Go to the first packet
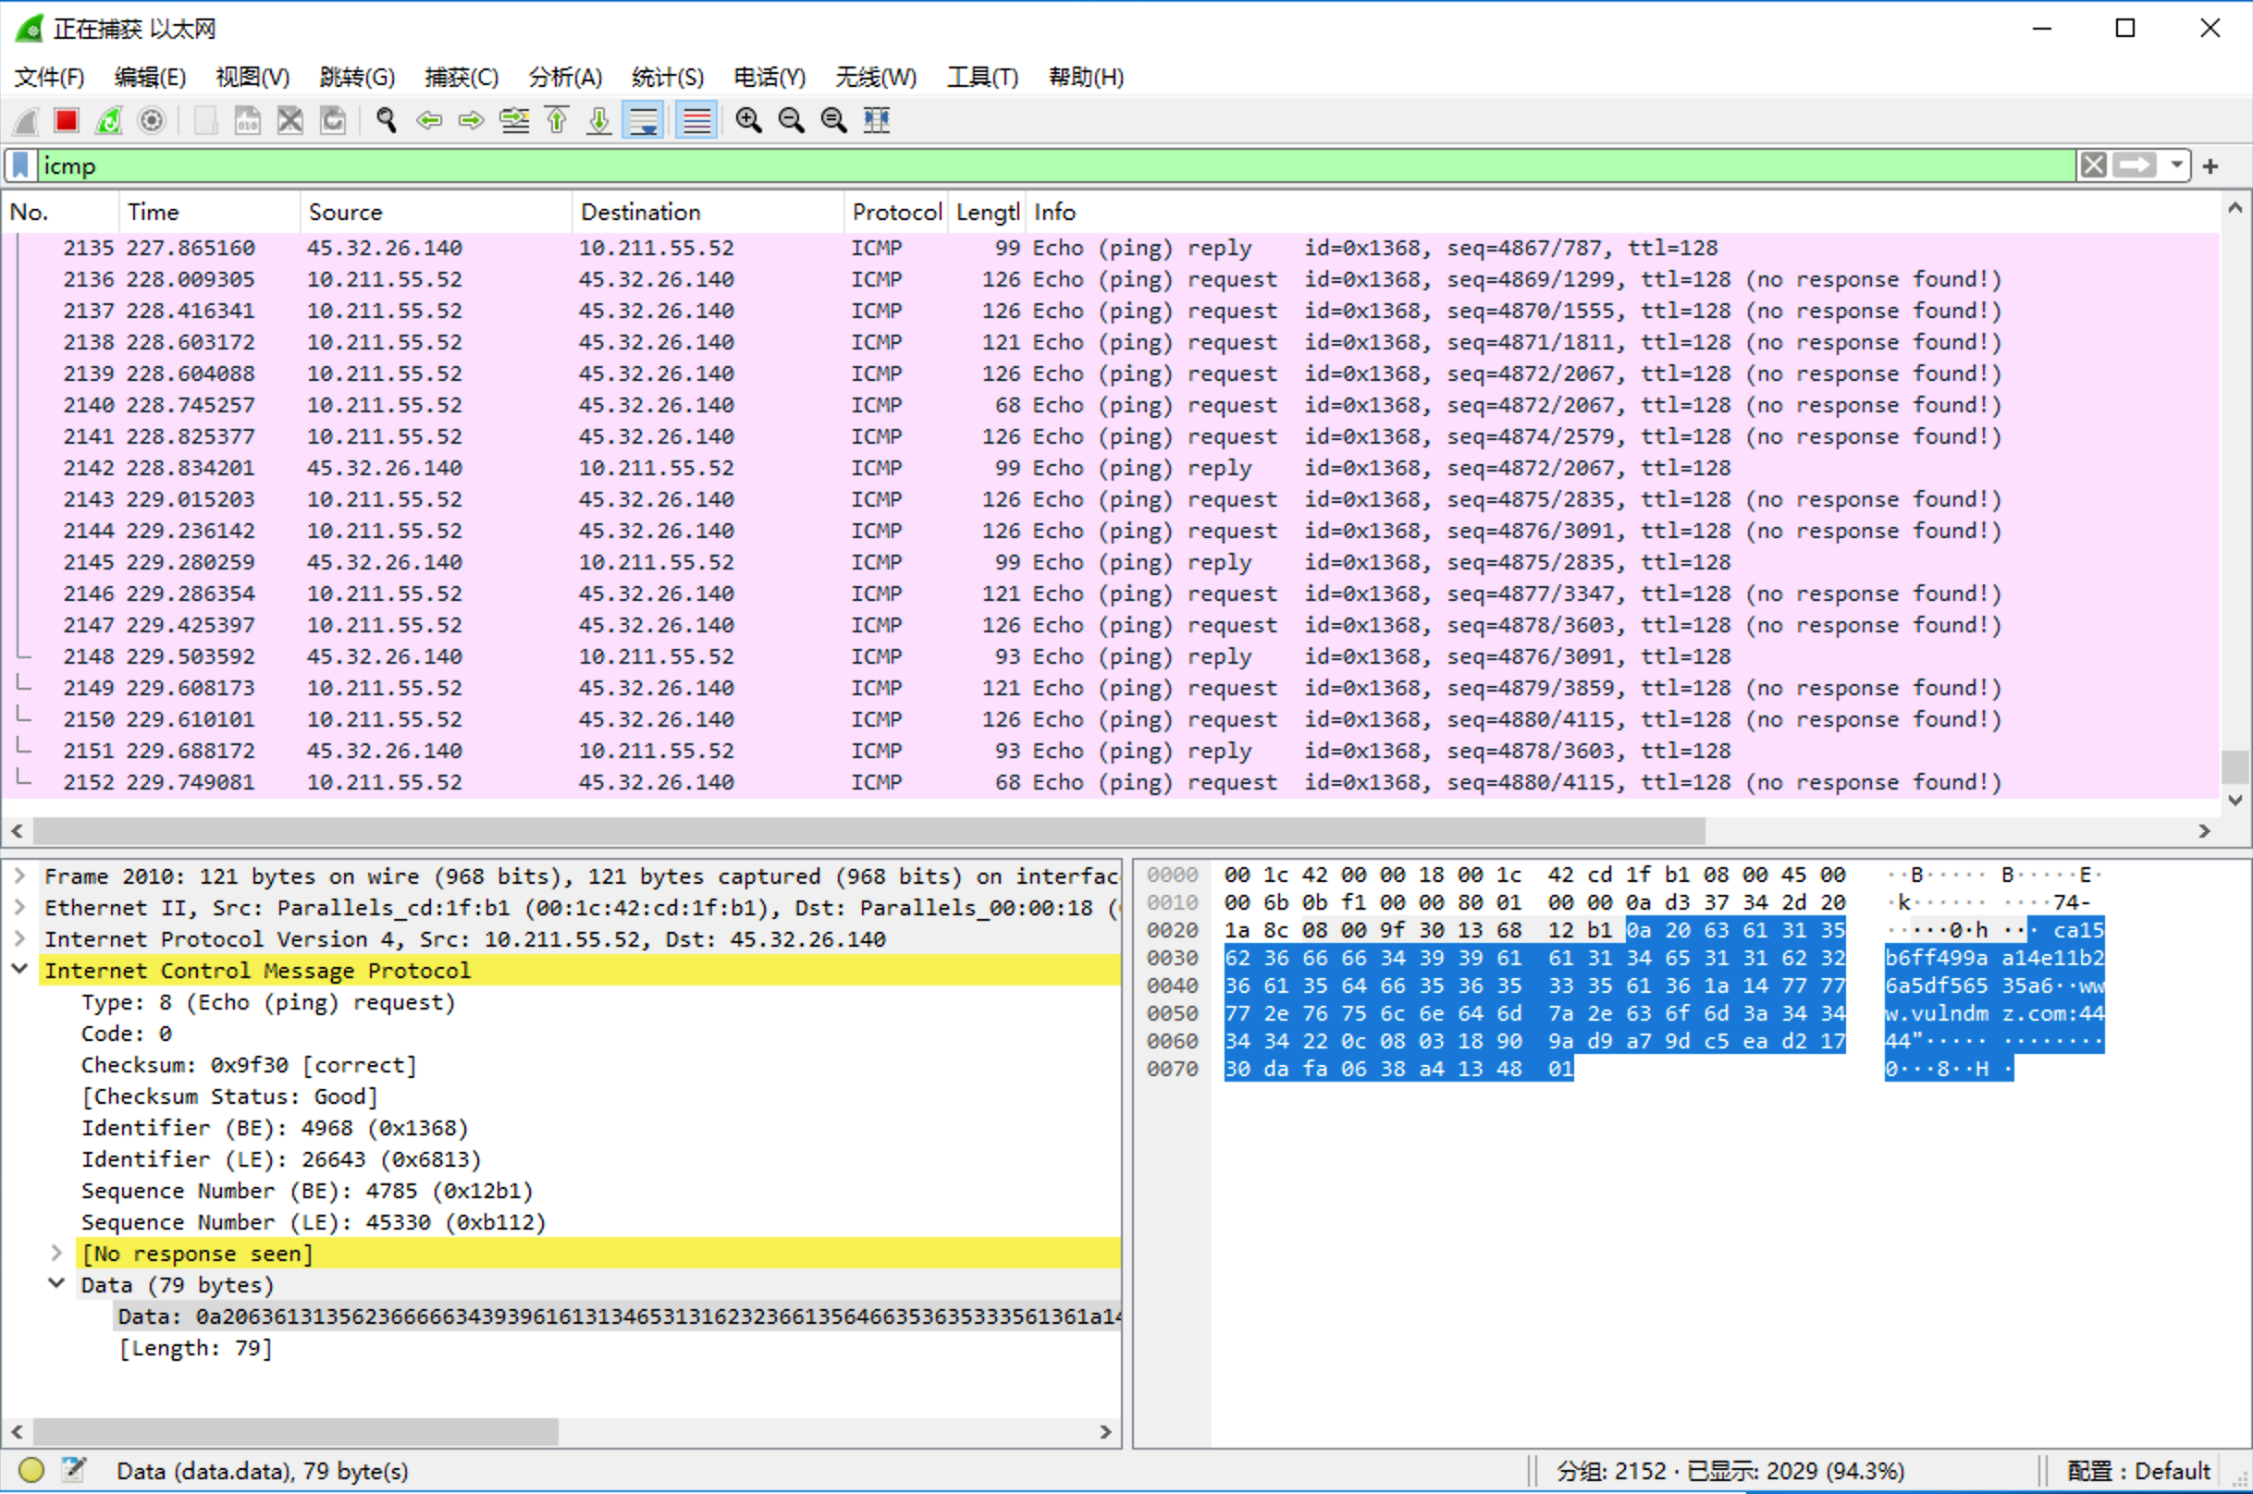Image resolution: width=2253 pixels, height=1494 pixels. point(558,120)
